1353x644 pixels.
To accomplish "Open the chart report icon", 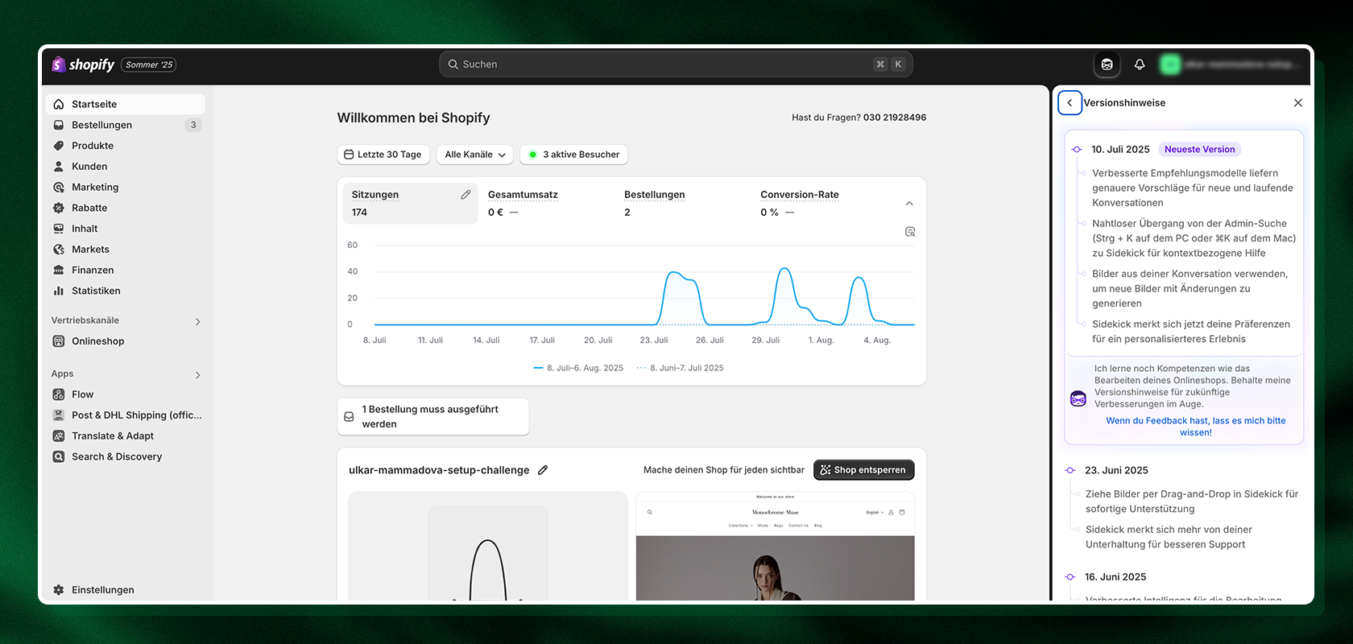I will pos(910,232).
